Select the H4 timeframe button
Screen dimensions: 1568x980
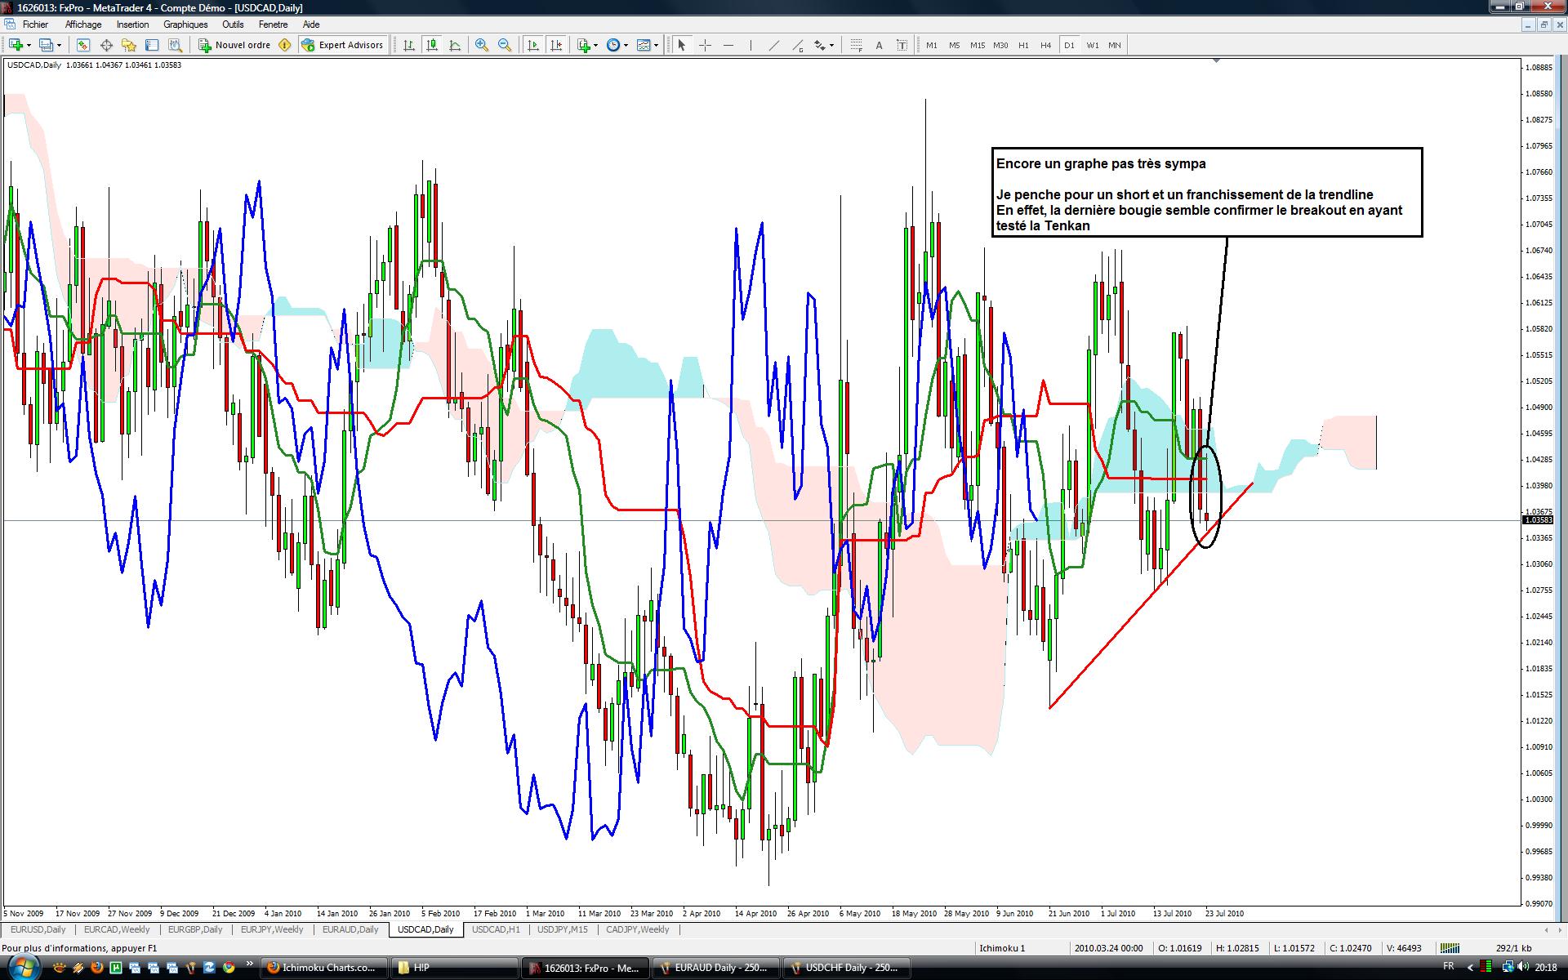pos(1045,45)
